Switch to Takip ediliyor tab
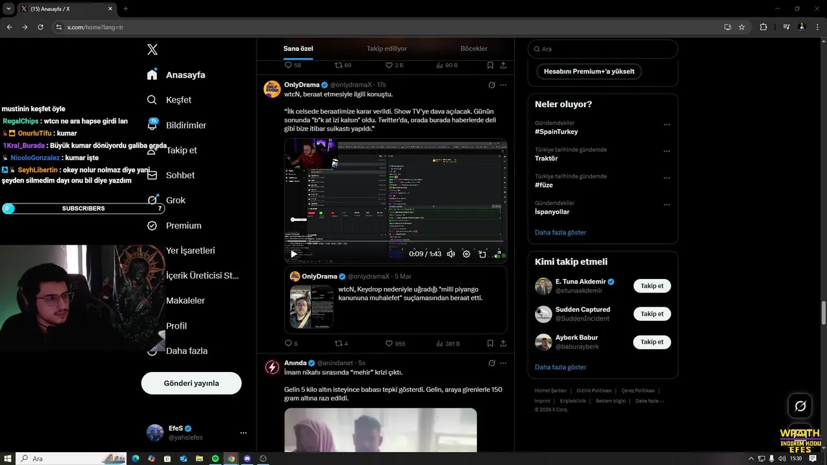Image resolution: width=827 pixels, height=465 pixels. [387, 48]
